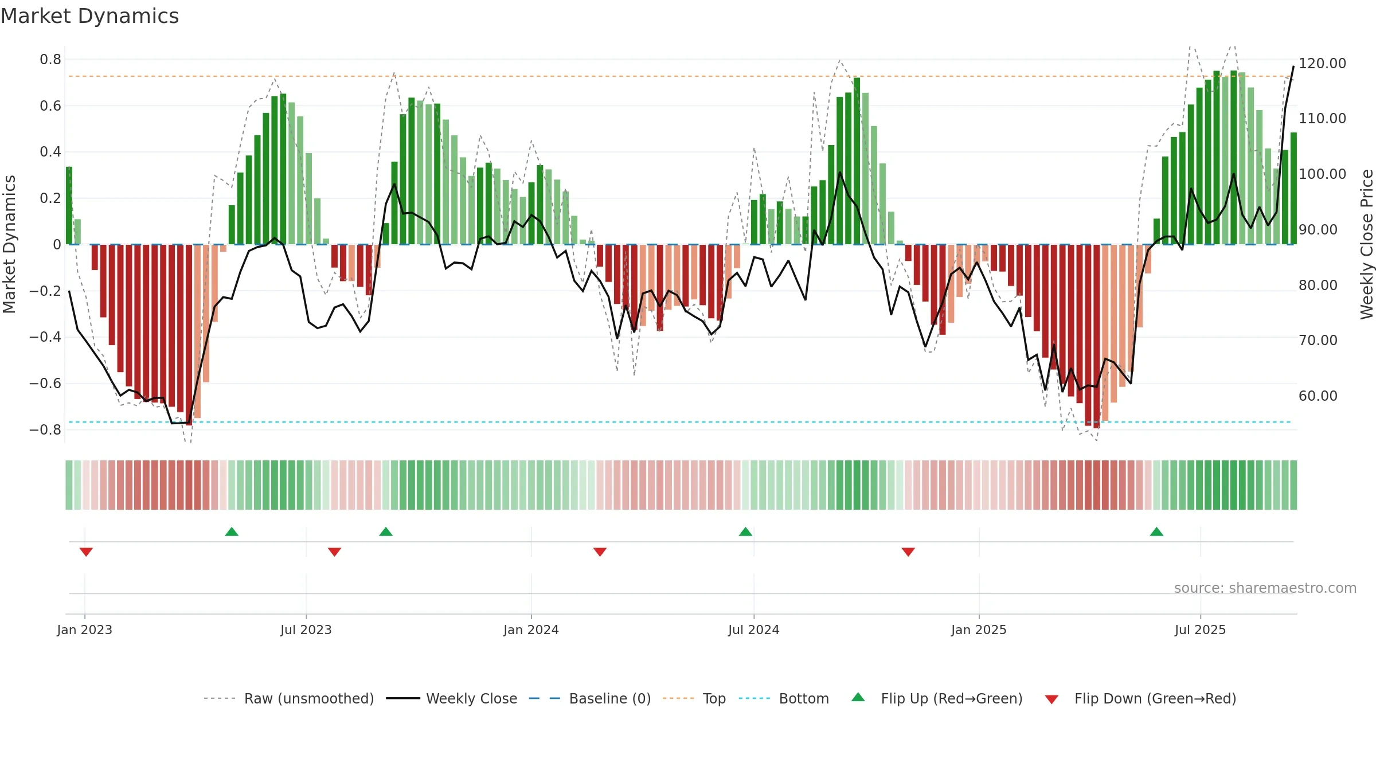Click the green Flip Up legend triangle icon
The image size is (1376, 774).
858,697
